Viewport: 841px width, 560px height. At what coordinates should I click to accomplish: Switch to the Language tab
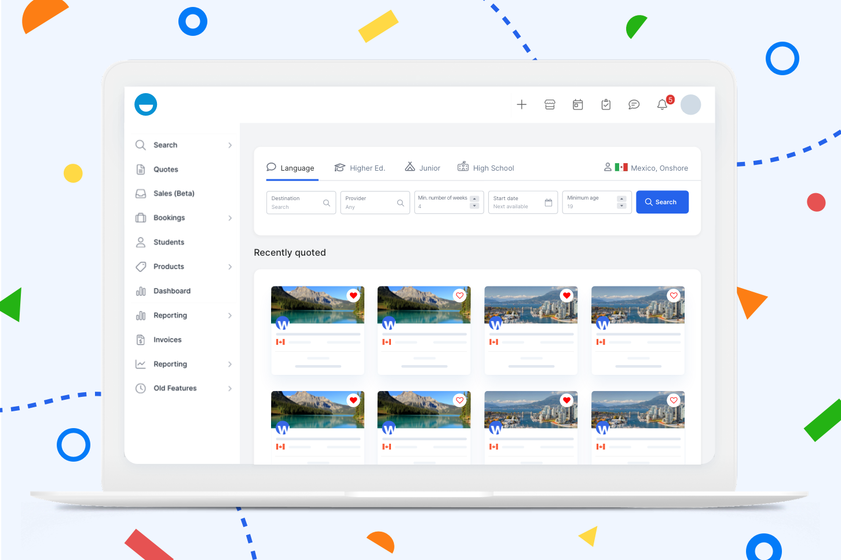(291, 168)
